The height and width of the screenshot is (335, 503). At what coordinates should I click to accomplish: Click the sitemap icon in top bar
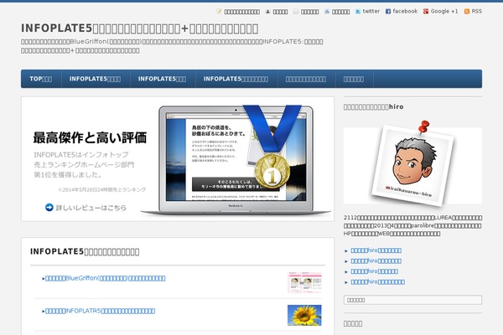[x=327, y=12]
